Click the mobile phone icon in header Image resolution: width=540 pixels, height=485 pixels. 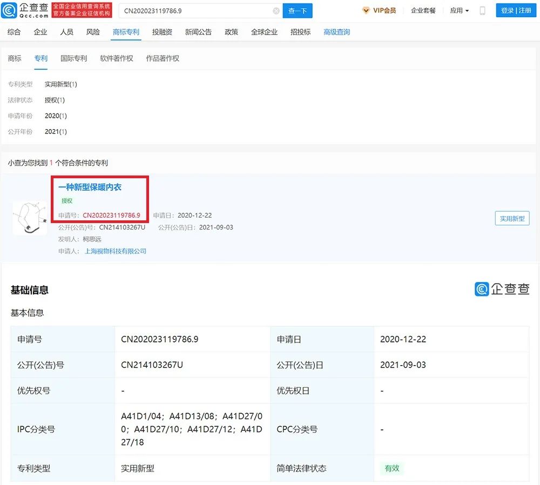coord(483,10)
